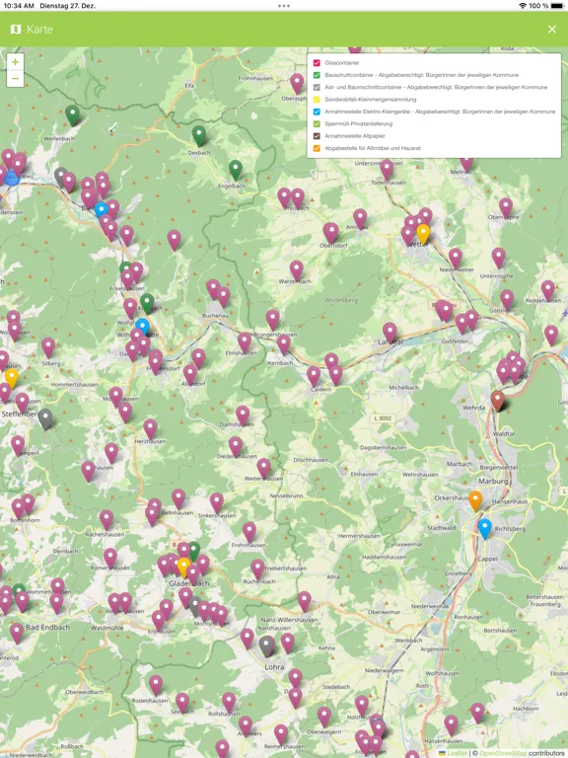Screen dimensions: 568x758
Task: Select the purple marker at Warzenbach
Action: pyautogui.click(x=296, y=270)
